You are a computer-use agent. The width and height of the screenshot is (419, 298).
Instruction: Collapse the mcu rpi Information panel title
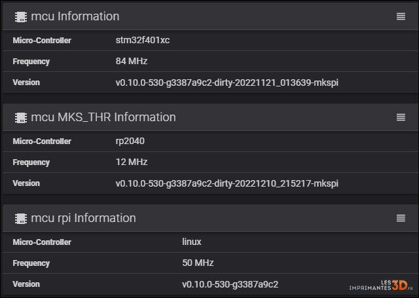point(84,218)
